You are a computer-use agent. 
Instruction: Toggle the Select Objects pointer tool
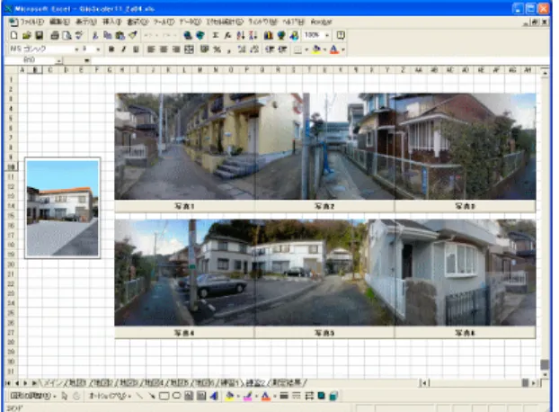65,396
